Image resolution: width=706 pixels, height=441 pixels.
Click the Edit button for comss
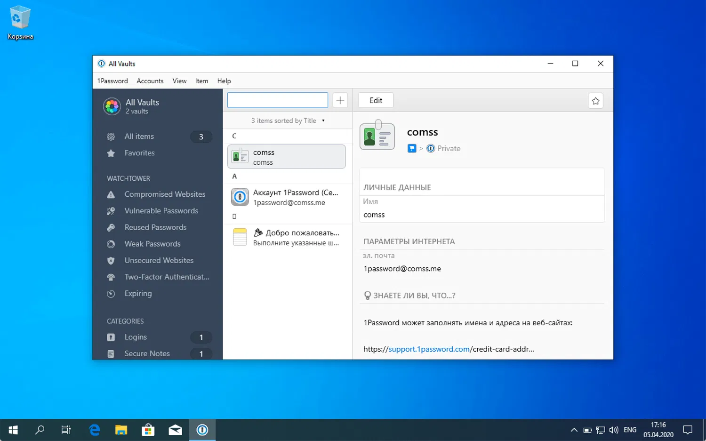(376, 100)
